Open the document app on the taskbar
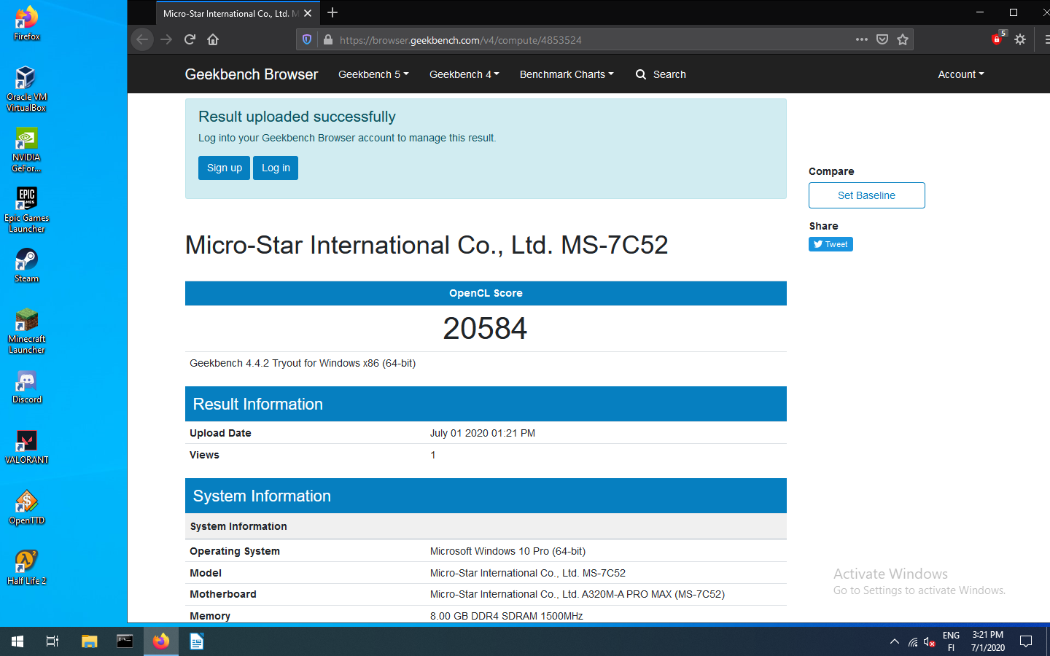 click(196, 641)
